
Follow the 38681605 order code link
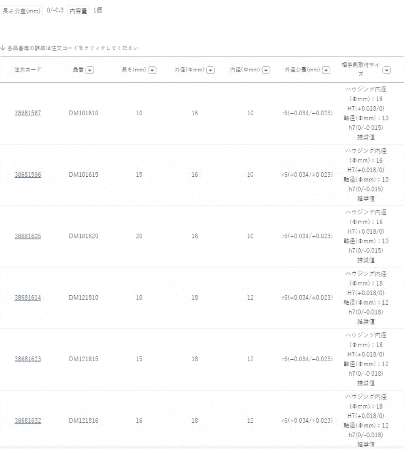coord(28,236)
